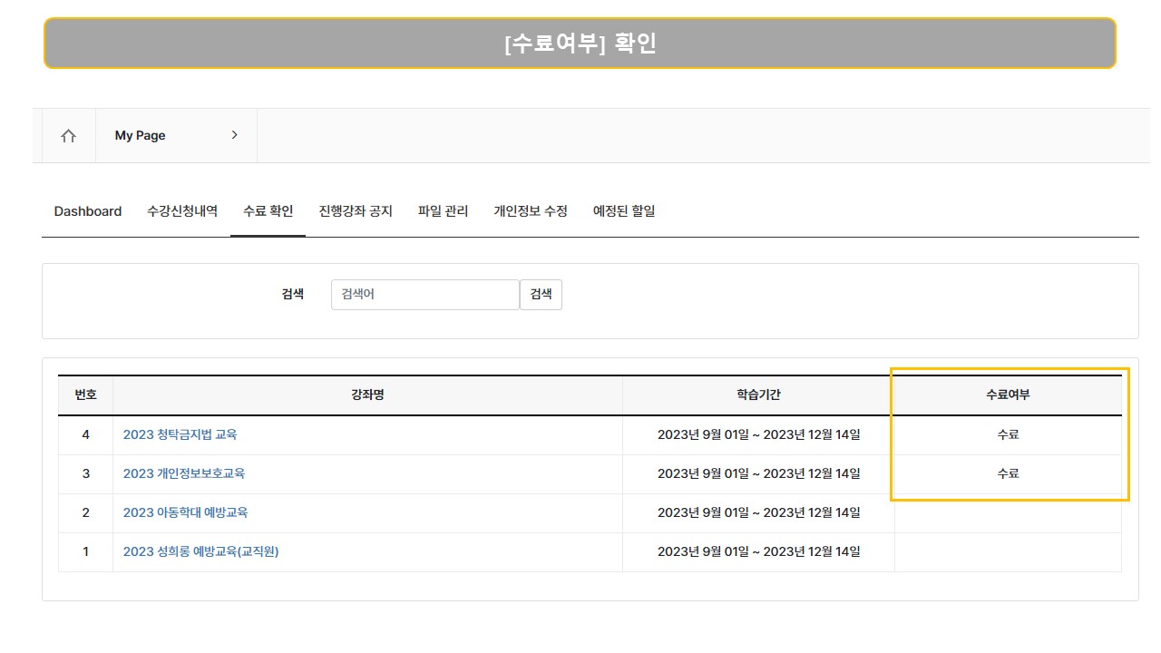Open the 2023 아동학대 예방교육 course link
The image size is (1161, 653).
pos(185,512)
